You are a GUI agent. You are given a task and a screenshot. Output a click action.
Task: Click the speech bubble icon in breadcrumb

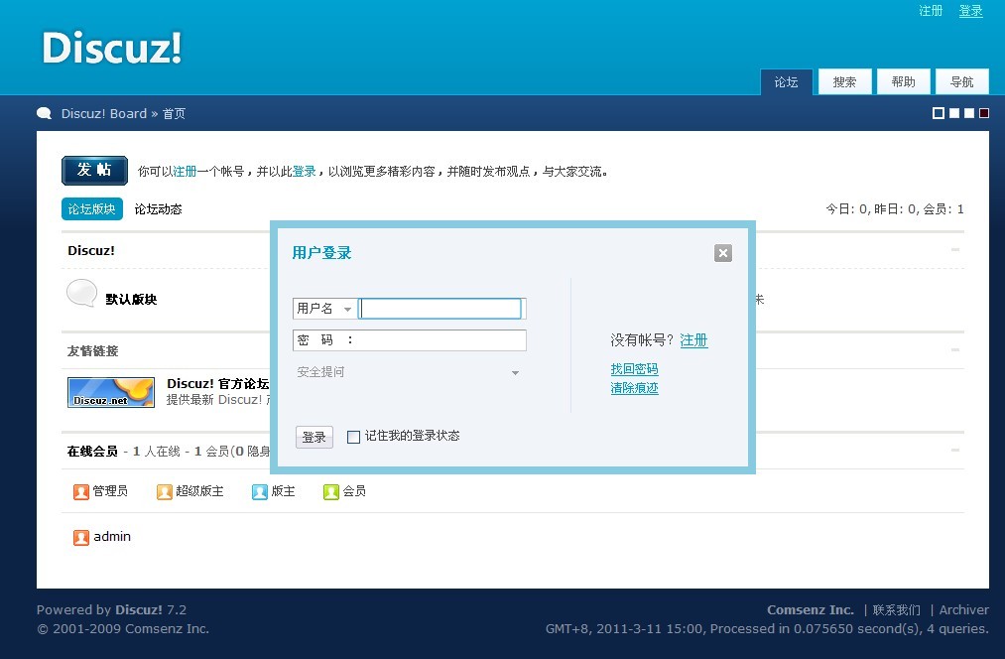45,113
